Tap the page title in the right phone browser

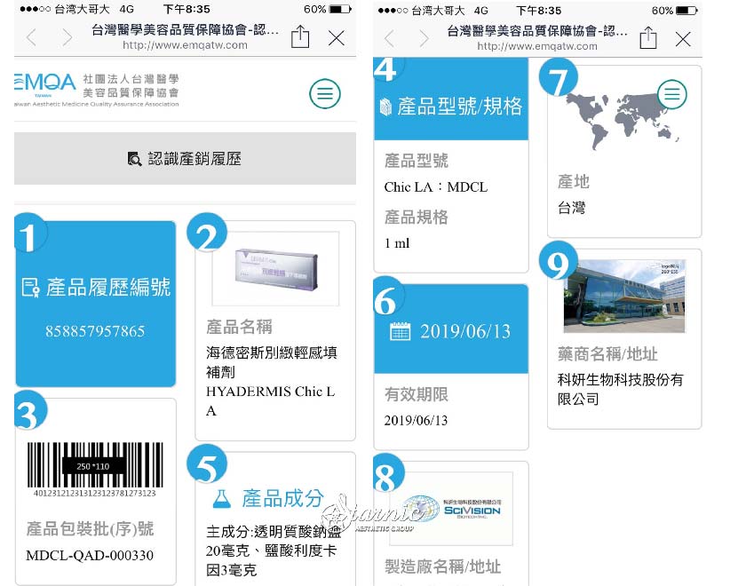[537, 31]
